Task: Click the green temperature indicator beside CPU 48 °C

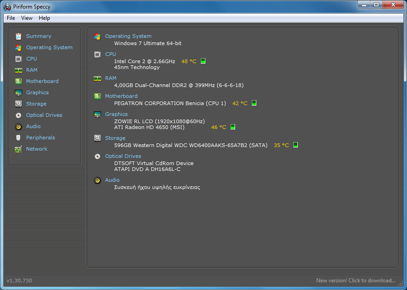Action: coord(203,61)
